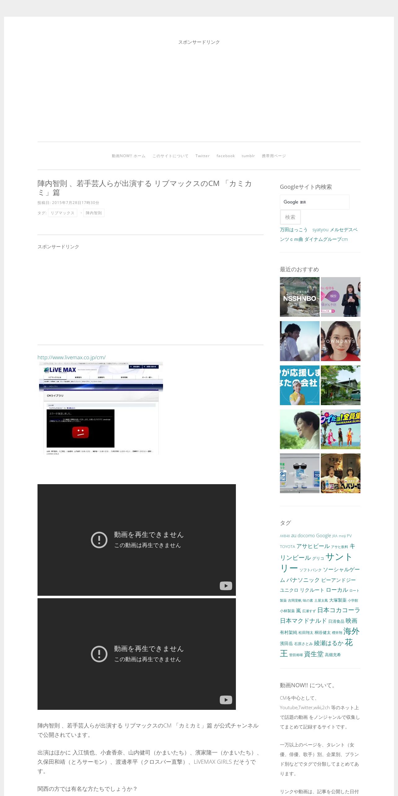398x796 pixels.
Task: Open the ダイナムグループcm search suggestion
Action: coord(326,239)
